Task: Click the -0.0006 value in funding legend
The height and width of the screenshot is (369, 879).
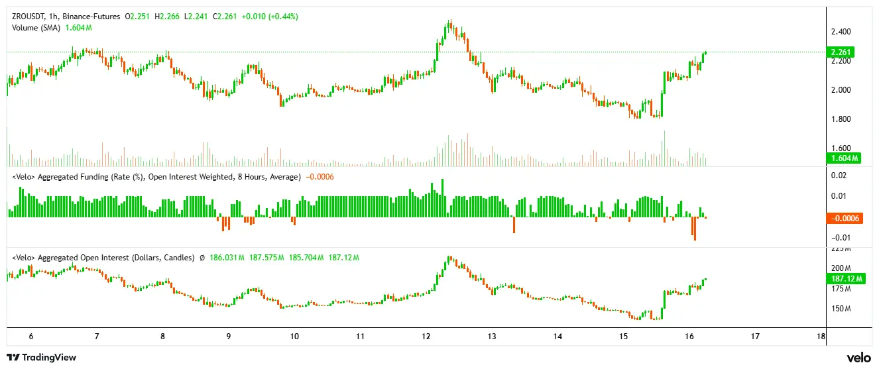Action: point(319,176)
